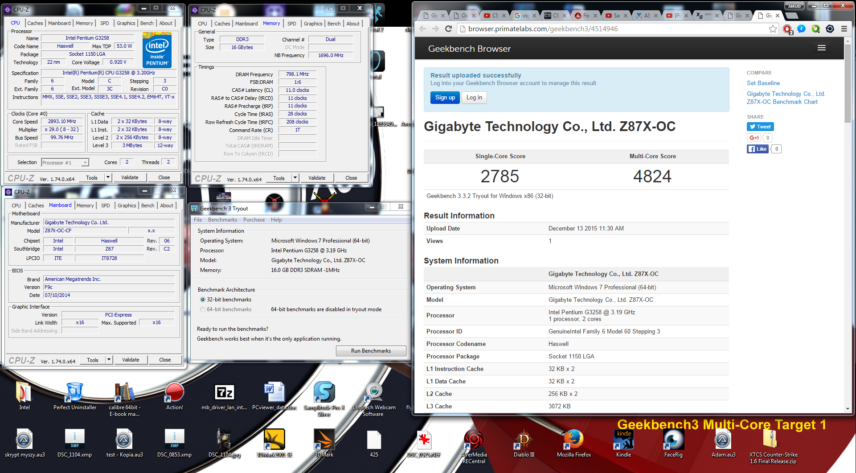This screenshot has width=856, height=473.
Task: Click Validate in CPU-Z mainboard window
Action: click(x=131, y=360)
